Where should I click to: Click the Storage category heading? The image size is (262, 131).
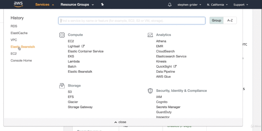click(74, 86)
